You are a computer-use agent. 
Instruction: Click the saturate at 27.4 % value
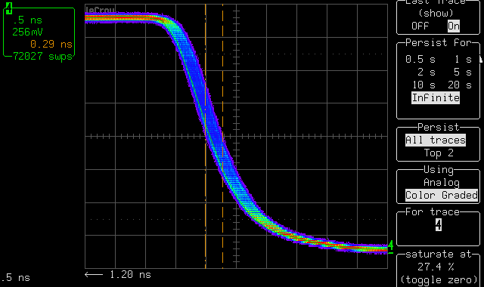pos(436,267)
